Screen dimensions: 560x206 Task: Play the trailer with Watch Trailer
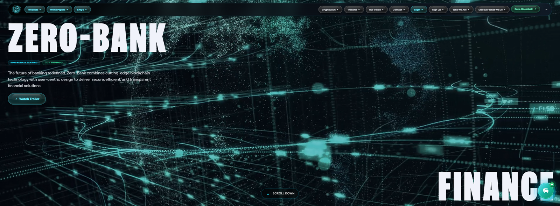27,99
